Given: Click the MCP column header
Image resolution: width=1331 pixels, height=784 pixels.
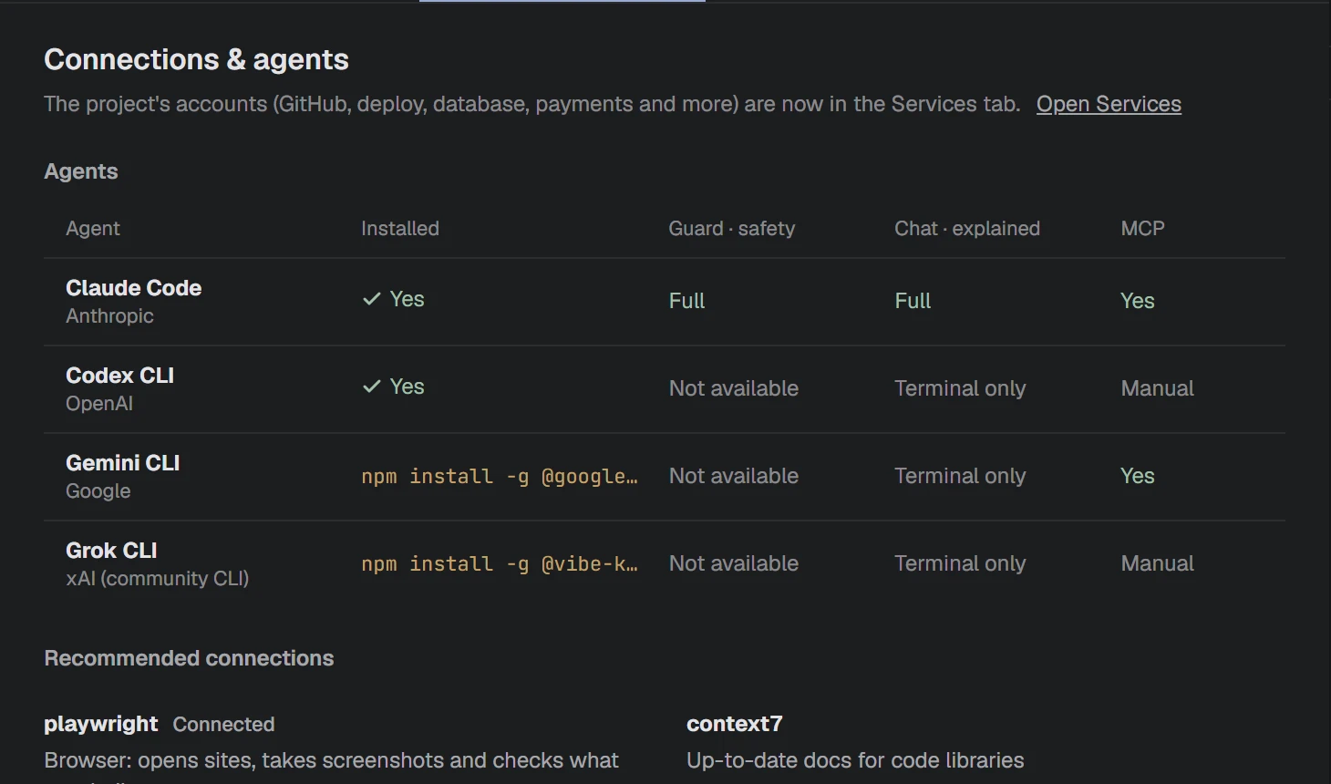Looking at the screenshot, I should [1143, 229].
